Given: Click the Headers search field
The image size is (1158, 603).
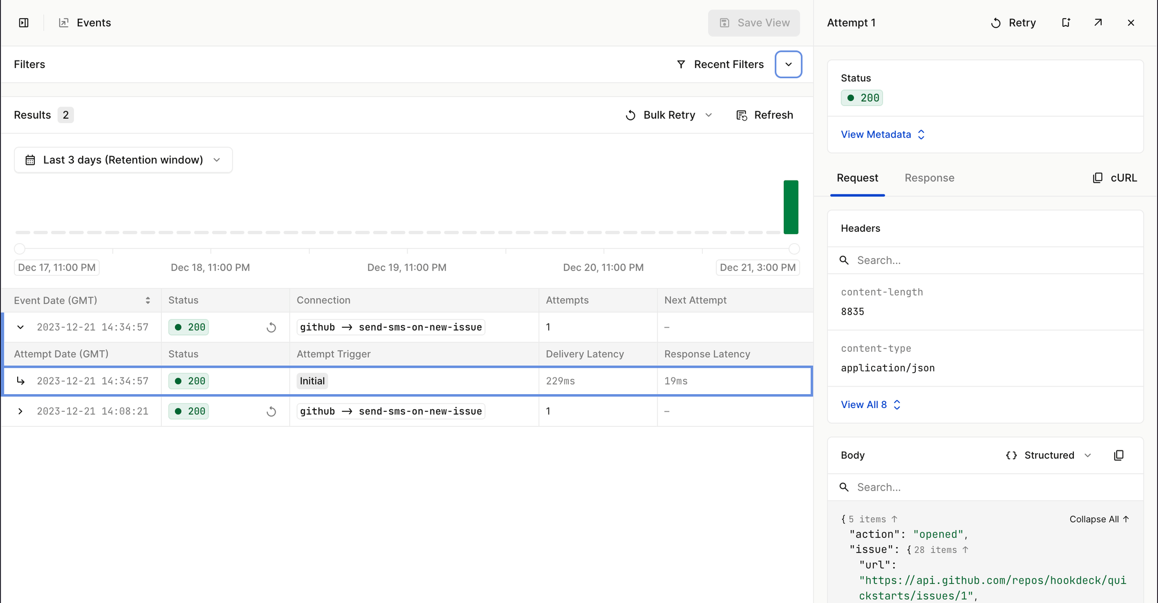Looking at the screenshot, I should coord(911,260).
